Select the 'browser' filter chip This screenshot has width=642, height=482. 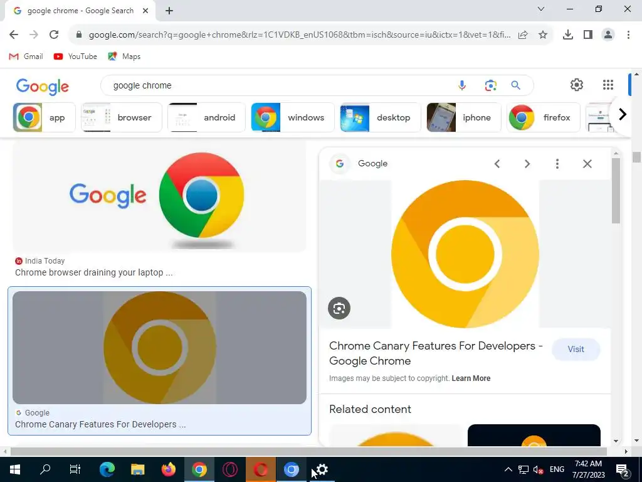tap(122, 117)
